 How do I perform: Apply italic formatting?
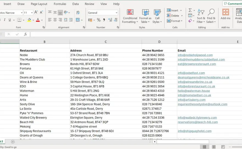[5, 20]
